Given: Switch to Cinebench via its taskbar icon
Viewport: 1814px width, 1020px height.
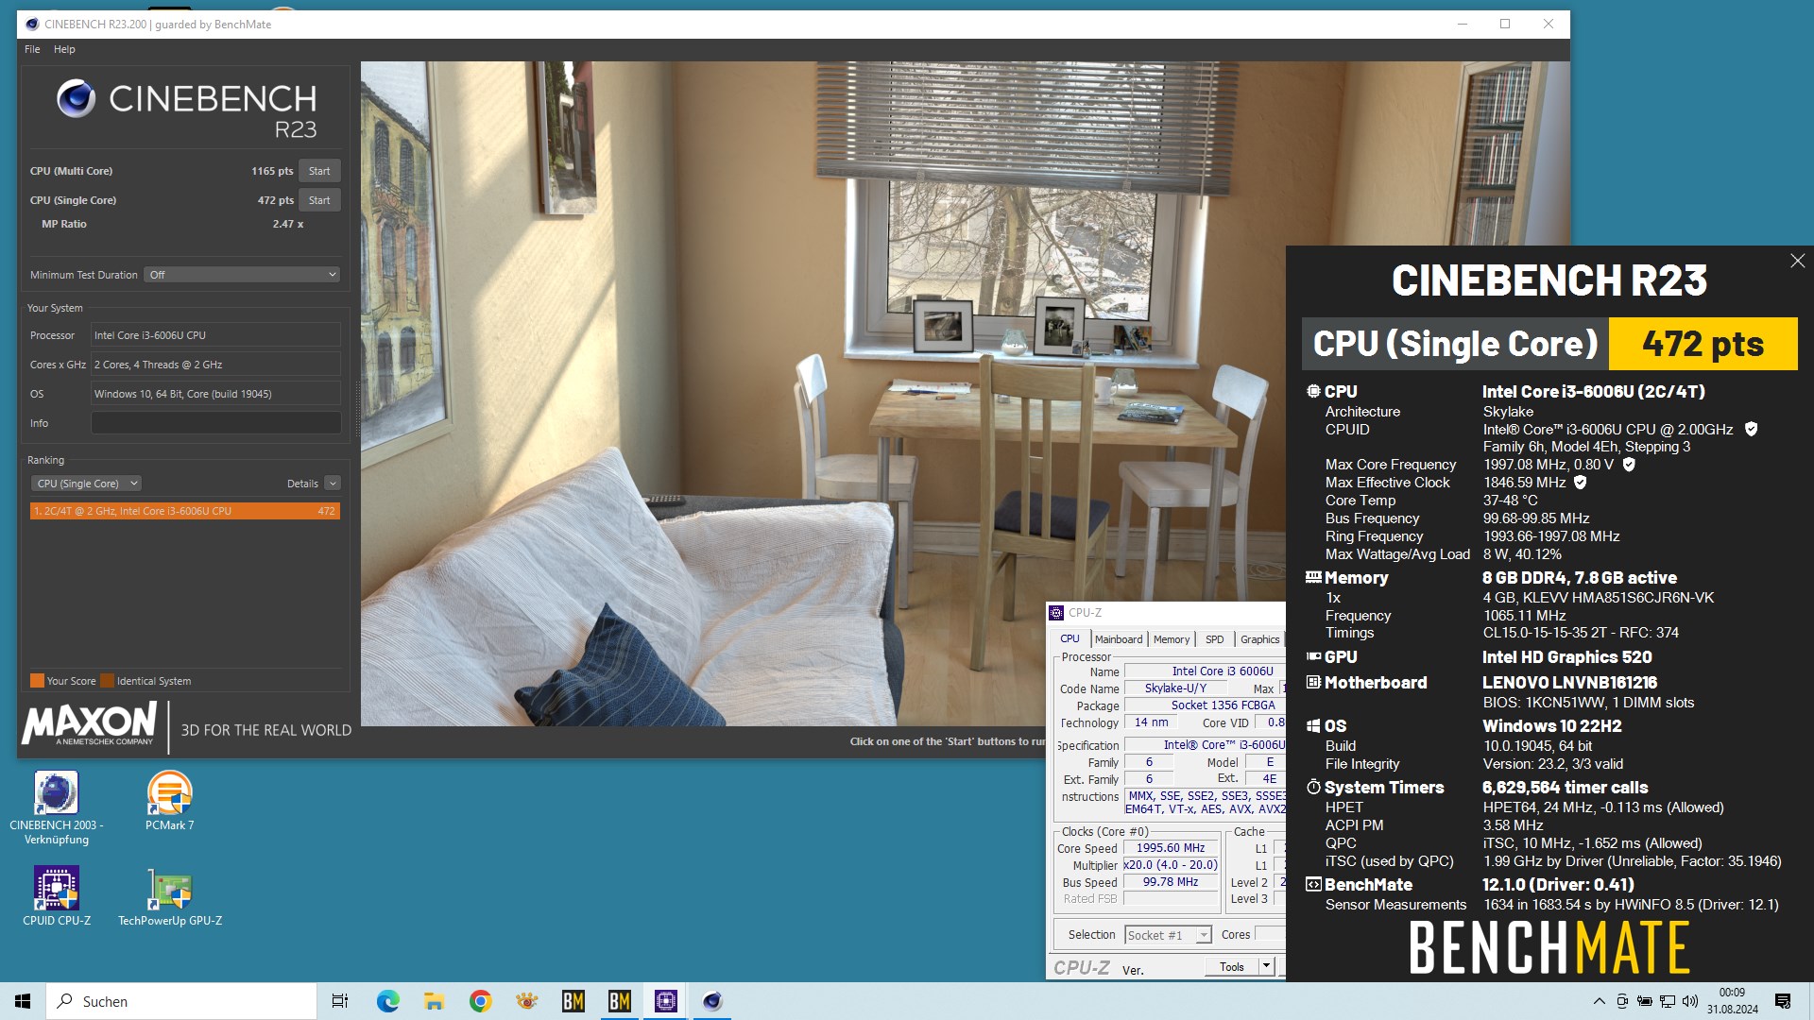Looking at the screenshot, I should pos(712,1001).
